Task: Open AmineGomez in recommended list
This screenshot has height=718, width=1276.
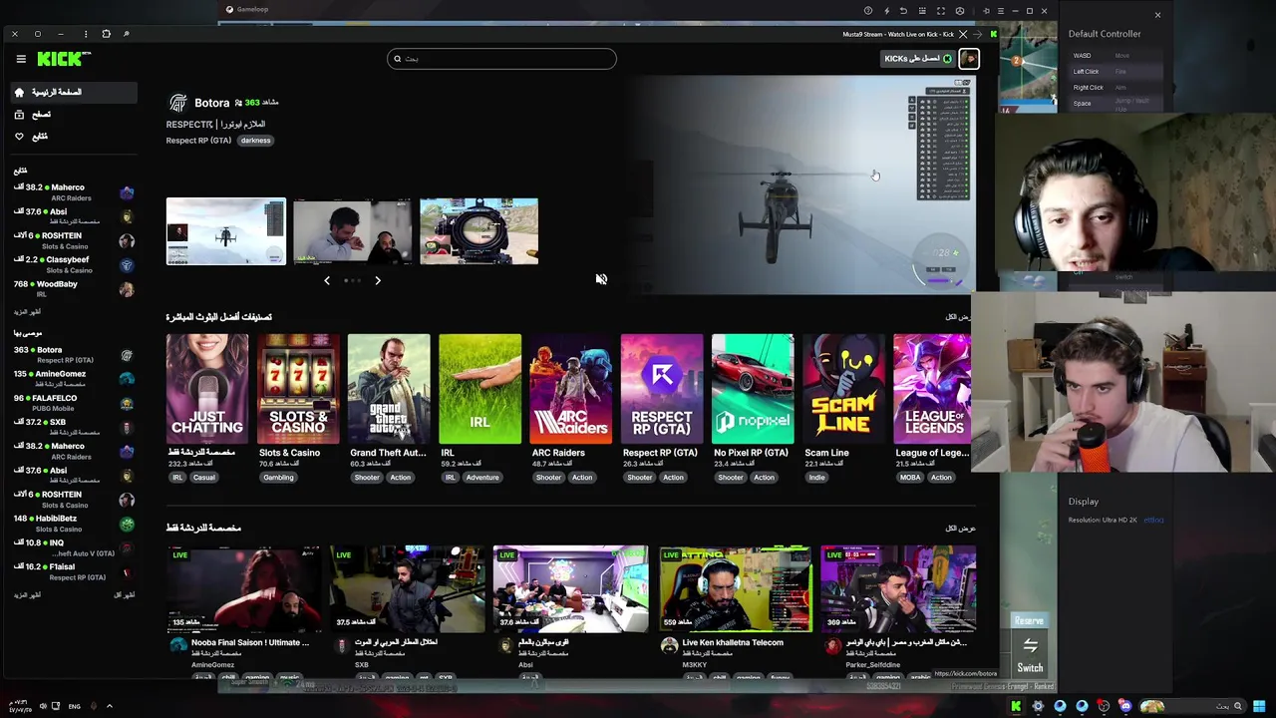Action: click(x=74, y=379)
